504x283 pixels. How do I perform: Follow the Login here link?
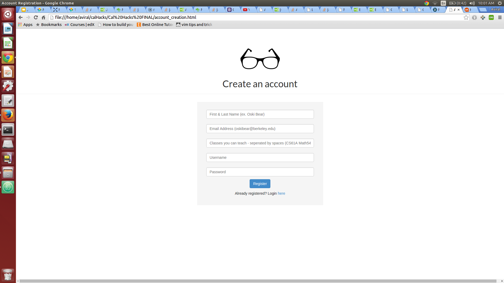[x=281, y=193]
